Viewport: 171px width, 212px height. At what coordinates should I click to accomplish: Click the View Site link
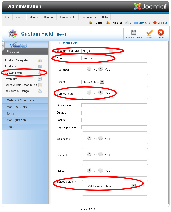(x=144, y=23)
